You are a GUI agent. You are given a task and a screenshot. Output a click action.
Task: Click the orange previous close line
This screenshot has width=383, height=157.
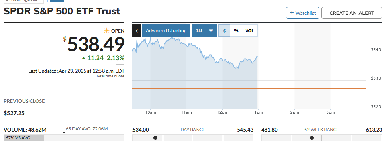[x=249, y=89]
